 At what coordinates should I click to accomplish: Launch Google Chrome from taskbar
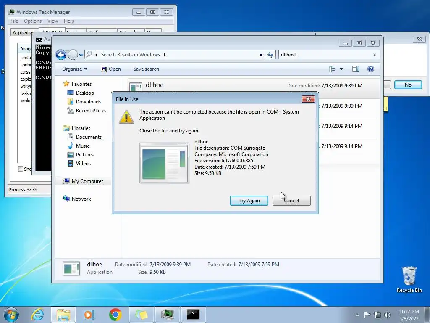[115, 315]
